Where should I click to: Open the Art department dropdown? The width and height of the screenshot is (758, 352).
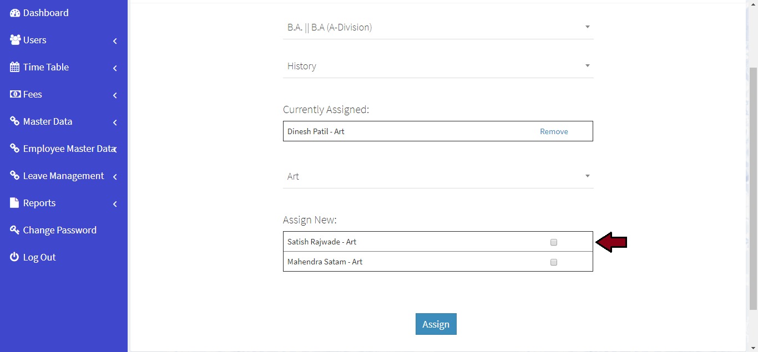(x=438, y=176)
